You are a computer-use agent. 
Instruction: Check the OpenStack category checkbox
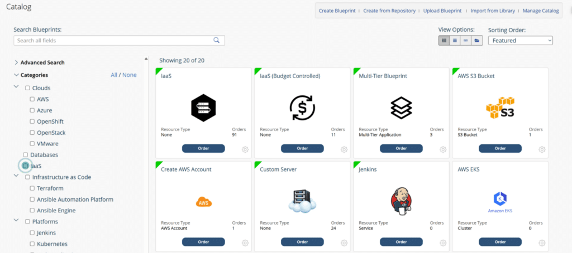coord(32,133)
